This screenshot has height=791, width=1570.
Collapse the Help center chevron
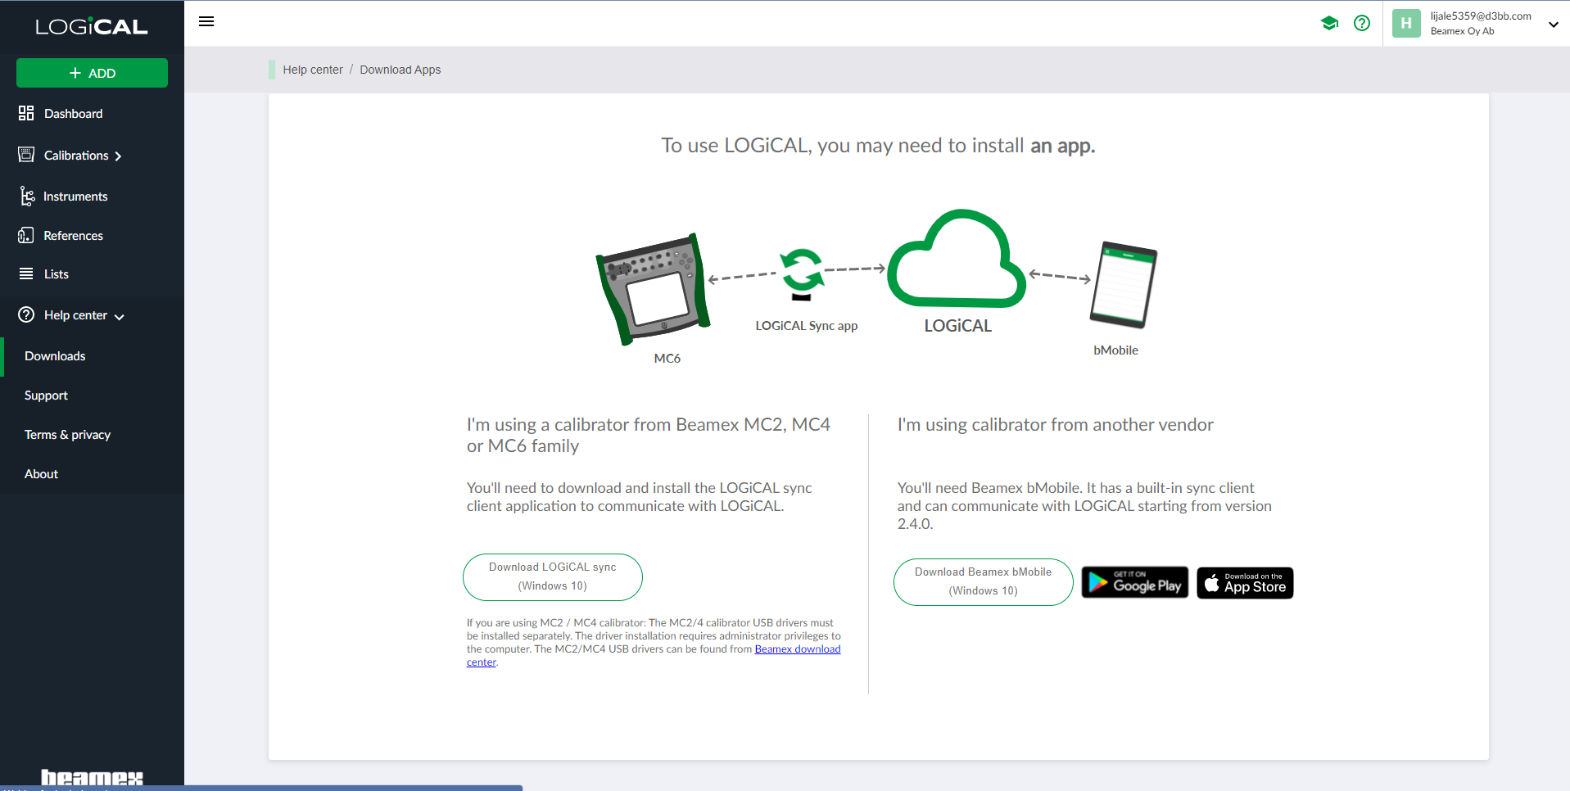click(x=120, y=317)
